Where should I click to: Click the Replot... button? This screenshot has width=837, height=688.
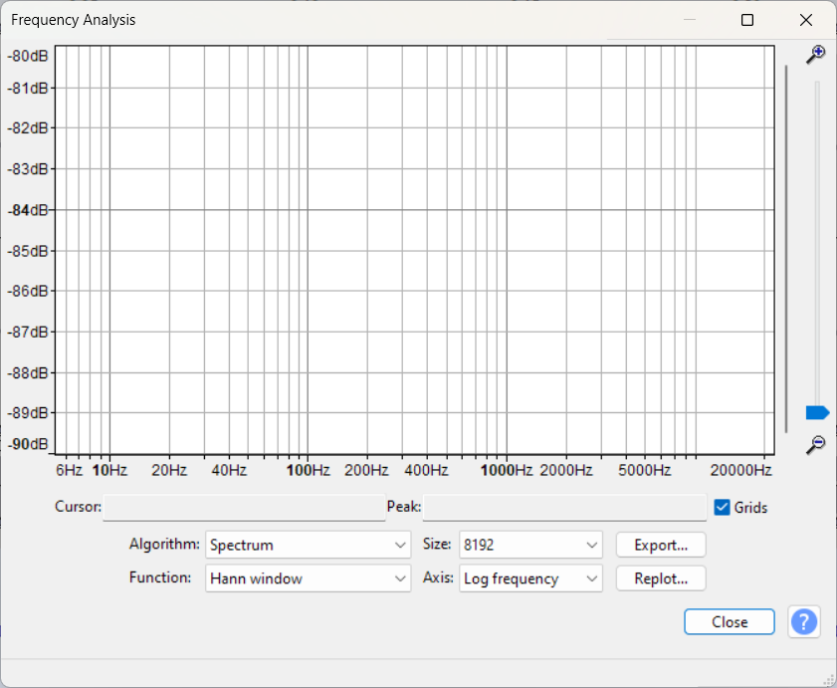coord(661,578)
